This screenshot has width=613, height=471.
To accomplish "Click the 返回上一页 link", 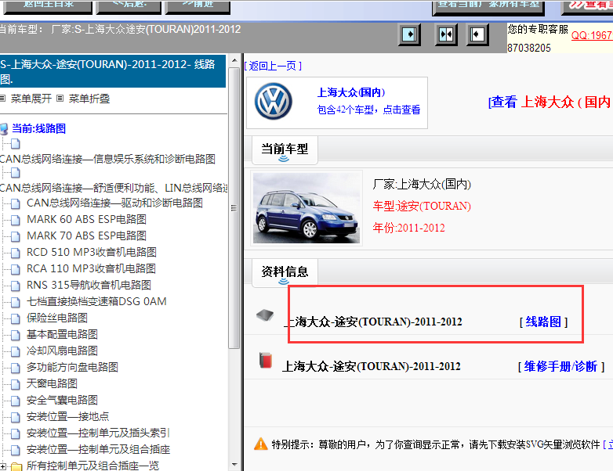I will click(273, 66).
